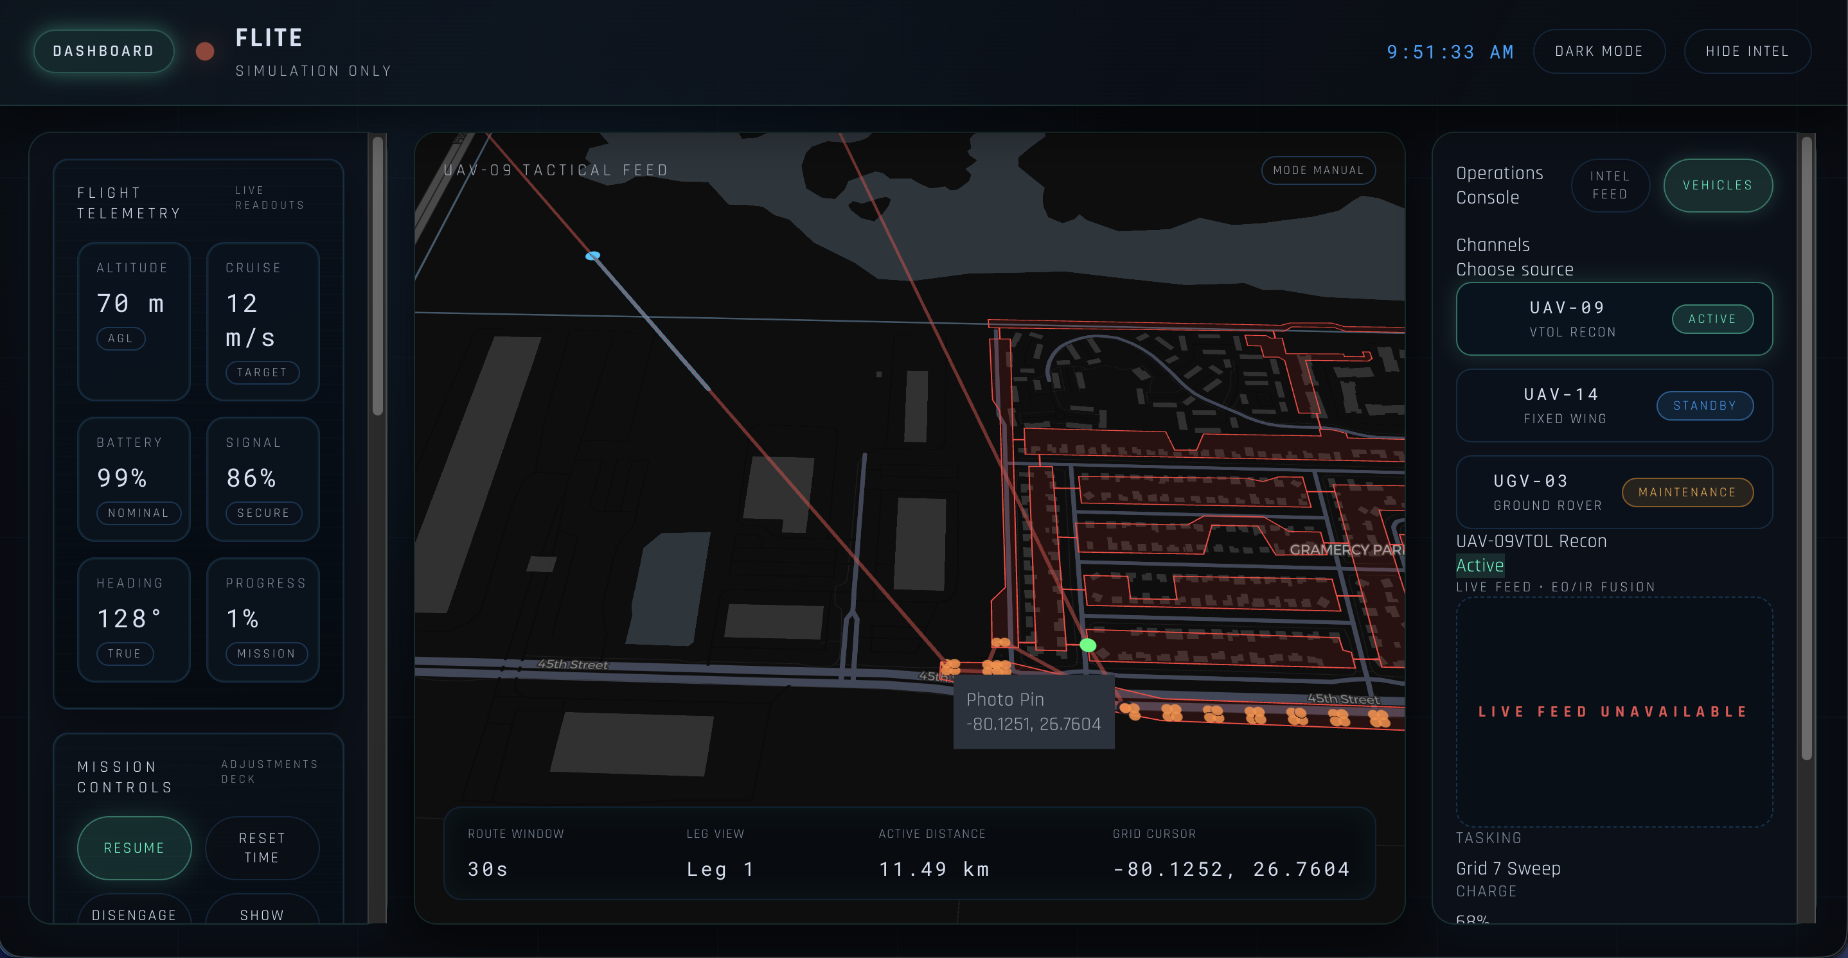This screenshot has width=1848, height=958.
Task: Click the green drone position marker
Action: pos(1088,645)
